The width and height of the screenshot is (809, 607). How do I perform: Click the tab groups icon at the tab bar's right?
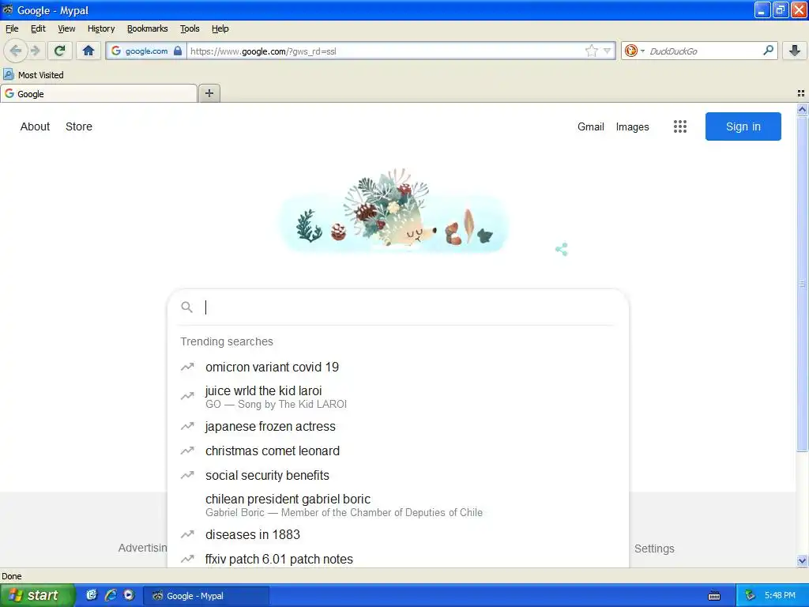[x=801, y=93]
